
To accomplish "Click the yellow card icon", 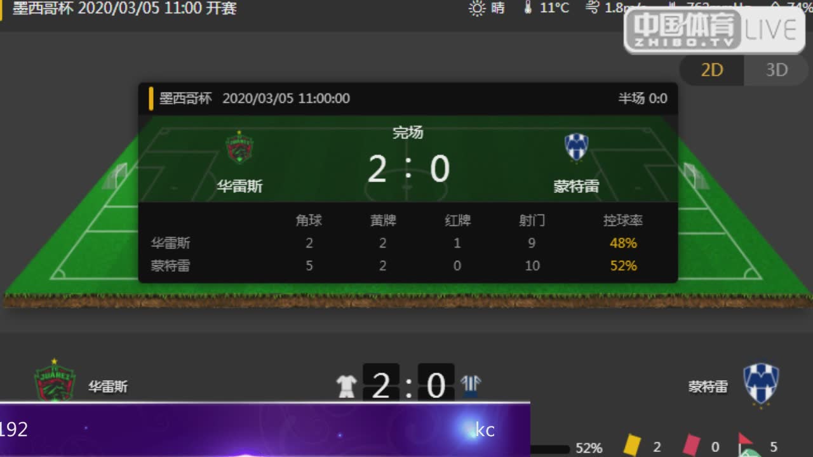I will [x=631, y=445].
